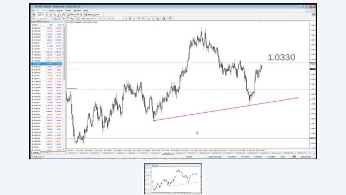Screen dimensions: 346x195
Task: Select EURJPY row in Market Watch
Action: 47,43
